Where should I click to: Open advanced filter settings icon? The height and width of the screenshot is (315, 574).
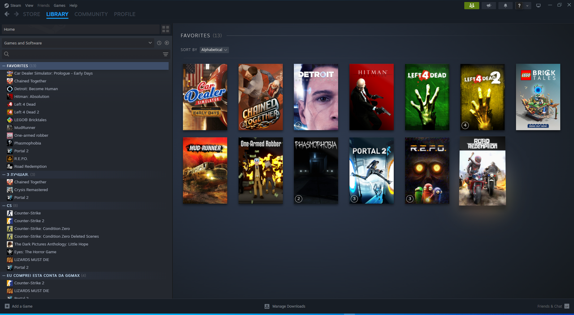pyautogui.click(x=165, y=54)
